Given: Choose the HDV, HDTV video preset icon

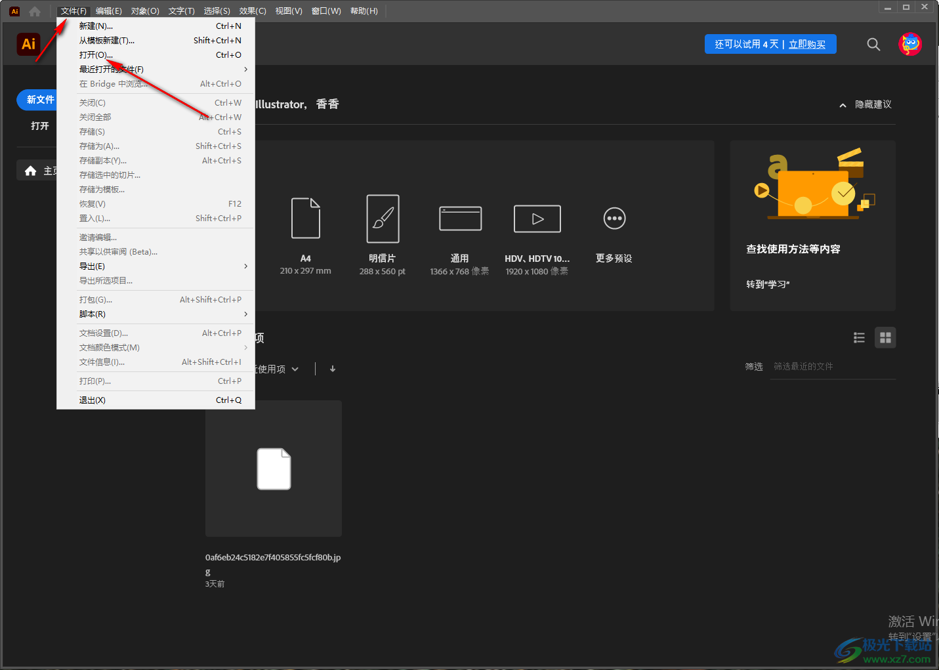Looking at the screenshot, I should 537,219.
